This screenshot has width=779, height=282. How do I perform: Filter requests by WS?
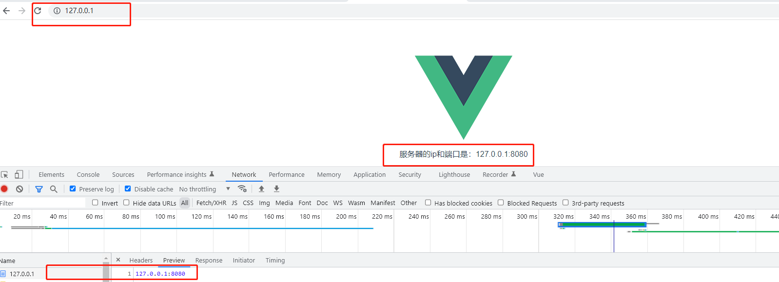pyautogui.click(x=338, y=203)
